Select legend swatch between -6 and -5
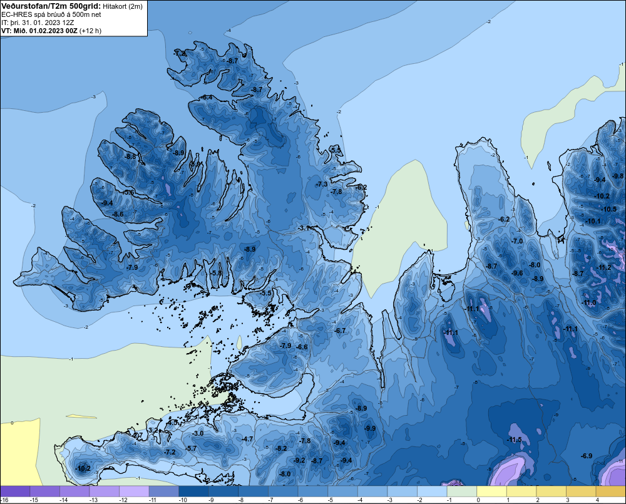 pos(312,491)
